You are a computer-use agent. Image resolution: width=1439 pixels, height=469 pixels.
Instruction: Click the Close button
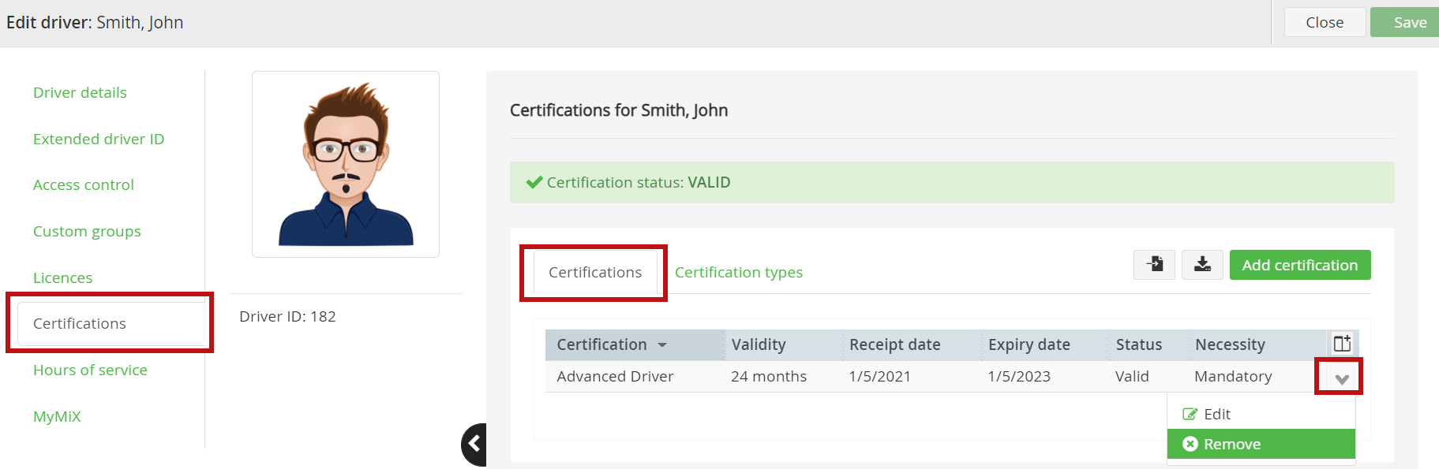1325,22
